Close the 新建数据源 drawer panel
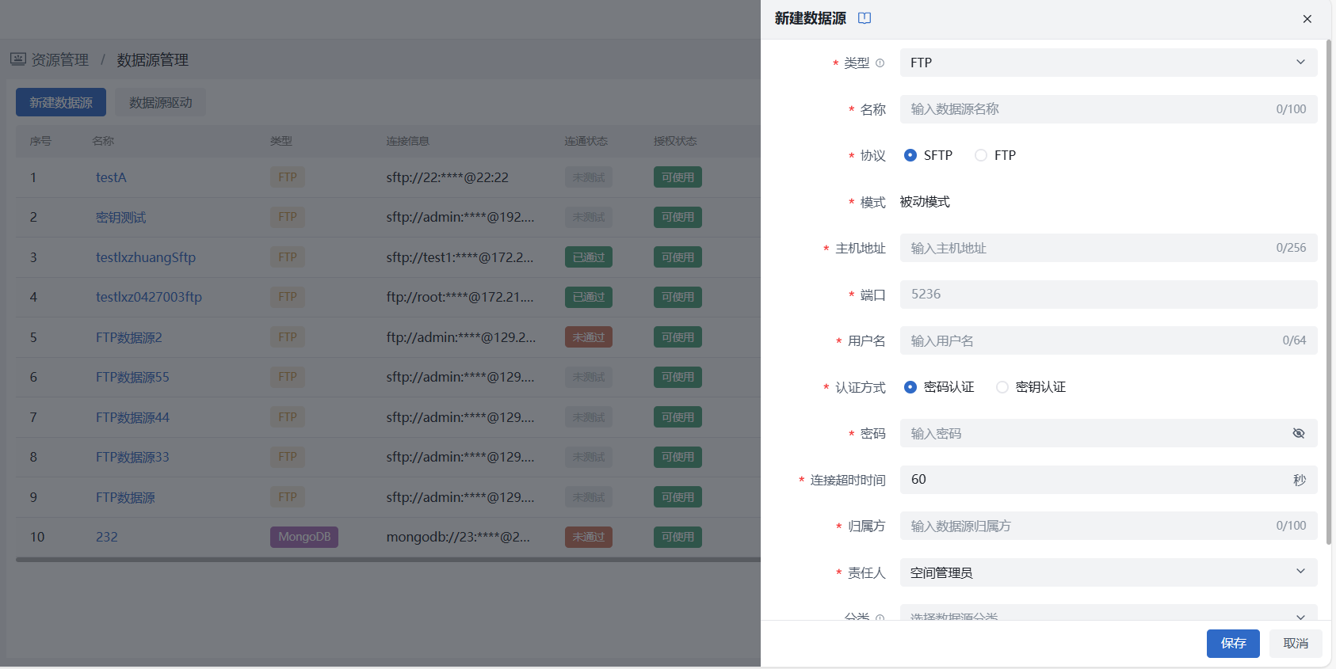This screenshot has width=1336, height=669. point(1307,19)
